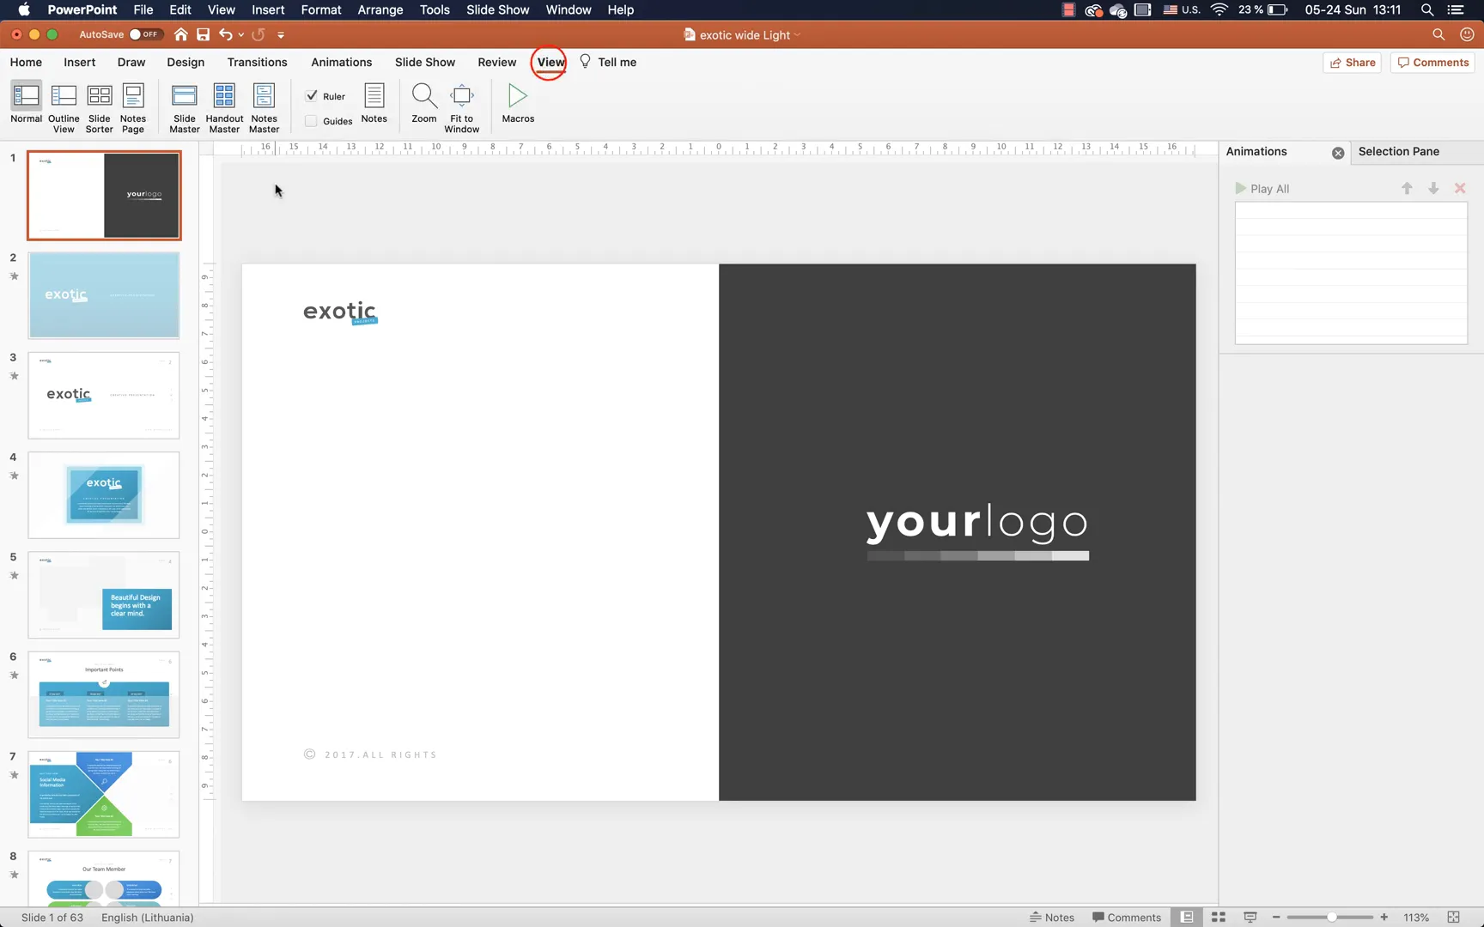The height and width of the screenshot is (927, 1484).
Task: Open Outline View
Action: (x=63, y=105)
